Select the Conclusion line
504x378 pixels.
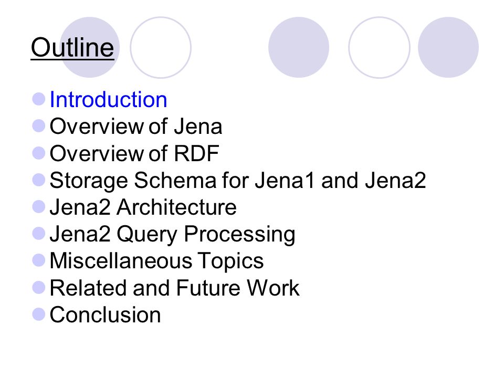tap(105, 314)
